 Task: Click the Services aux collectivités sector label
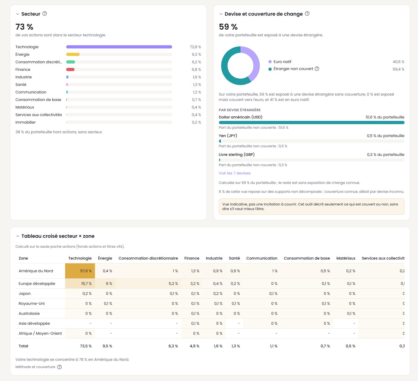[39, 115]
